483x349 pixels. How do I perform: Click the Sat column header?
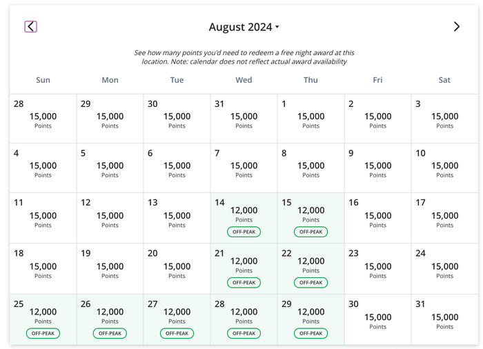pyautogui.click(x=444, y=80)
